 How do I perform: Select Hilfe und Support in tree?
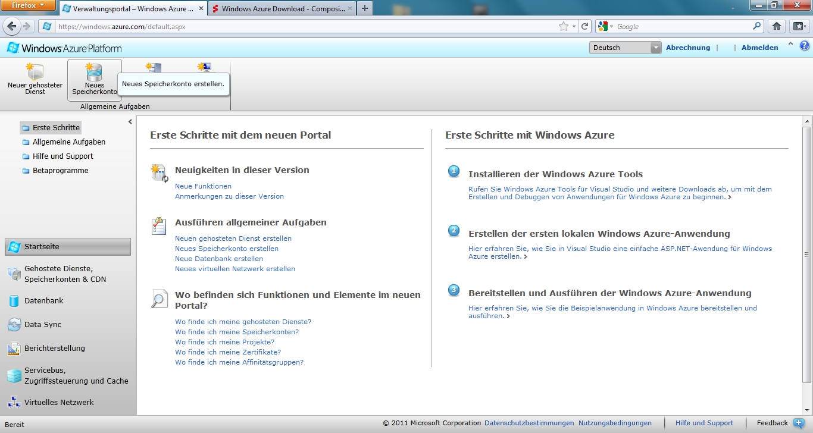(62, 156)
